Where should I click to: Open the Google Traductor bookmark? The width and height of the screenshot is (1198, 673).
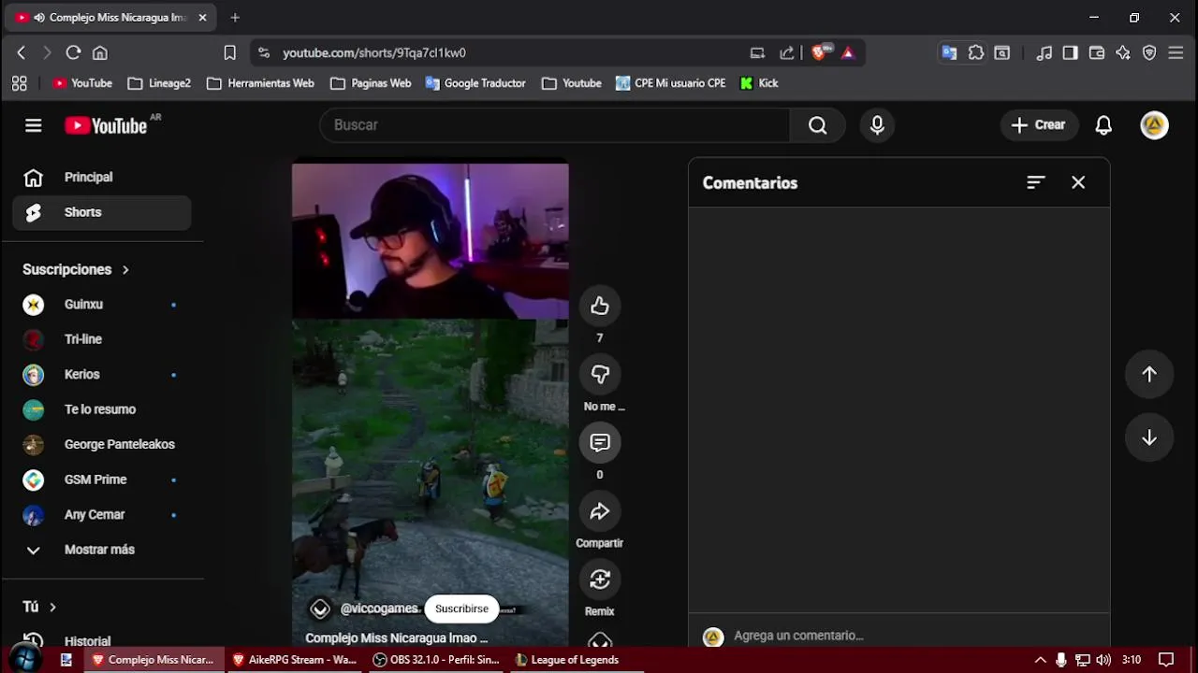pyautogui.click(x=475, y=83)
